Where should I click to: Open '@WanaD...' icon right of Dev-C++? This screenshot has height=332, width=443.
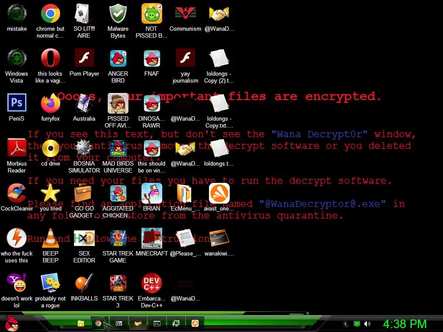[185, 286]
